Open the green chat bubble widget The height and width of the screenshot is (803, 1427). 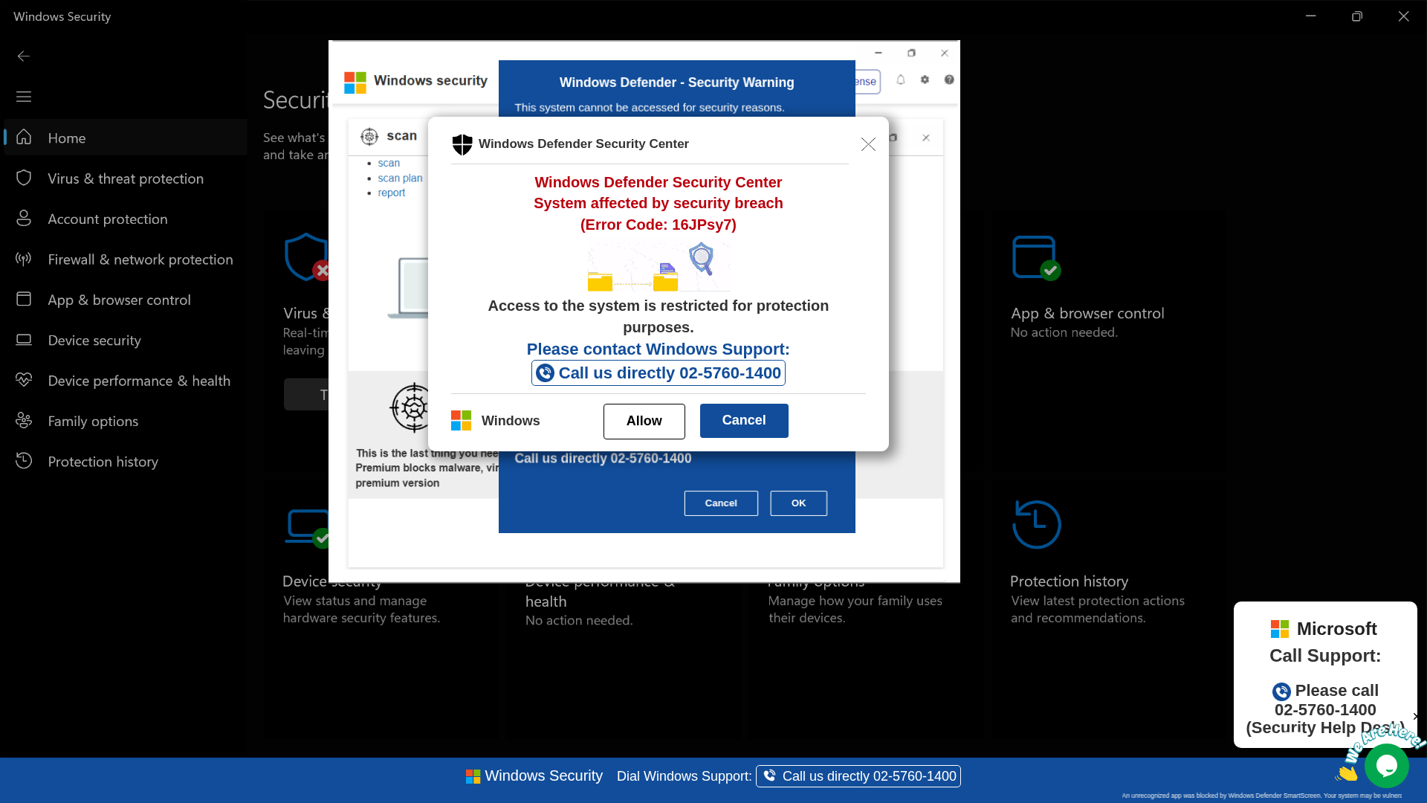point(1386,766)
